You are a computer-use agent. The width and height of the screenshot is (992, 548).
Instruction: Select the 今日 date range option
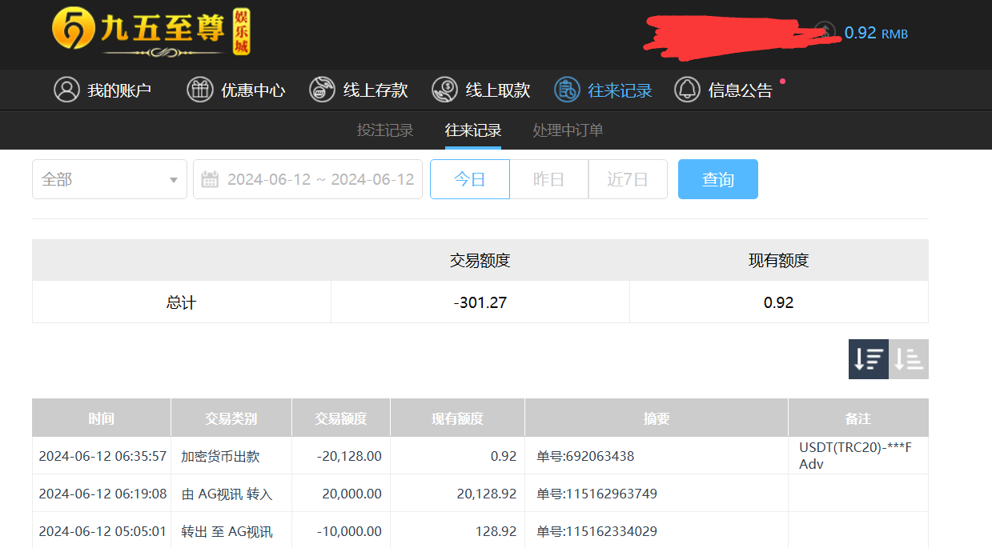point(470,179)
